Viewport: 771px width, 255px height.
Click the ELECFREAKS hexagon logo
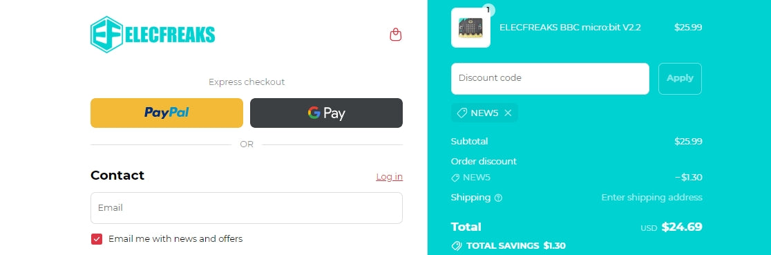(x=106, y=35)
